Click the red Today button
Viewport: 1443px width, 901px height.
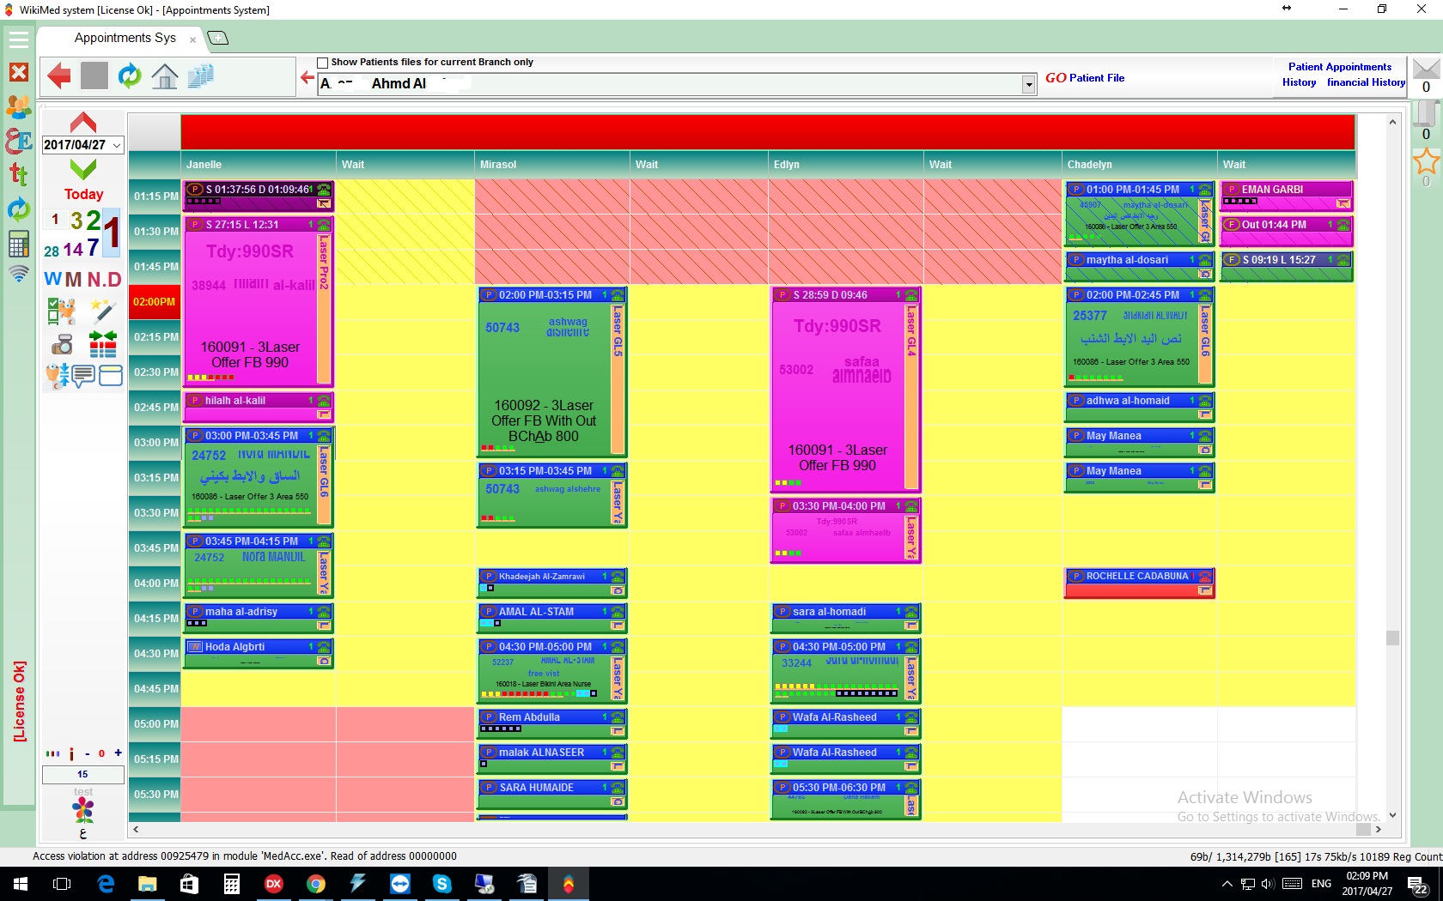tap(83, 194)
